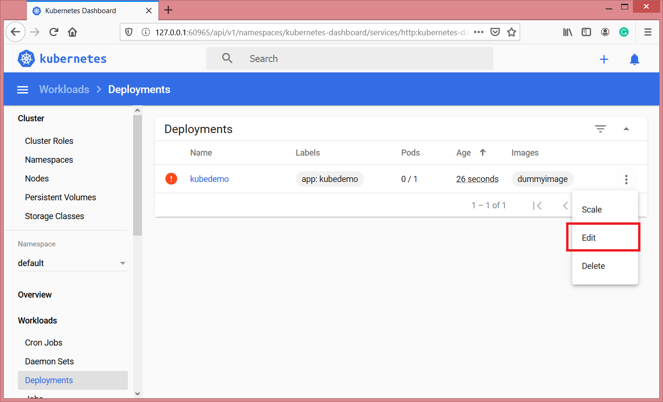The image size is (663, 402).
Task: Click Grammarly extension icon
Action: click(624, 32)
